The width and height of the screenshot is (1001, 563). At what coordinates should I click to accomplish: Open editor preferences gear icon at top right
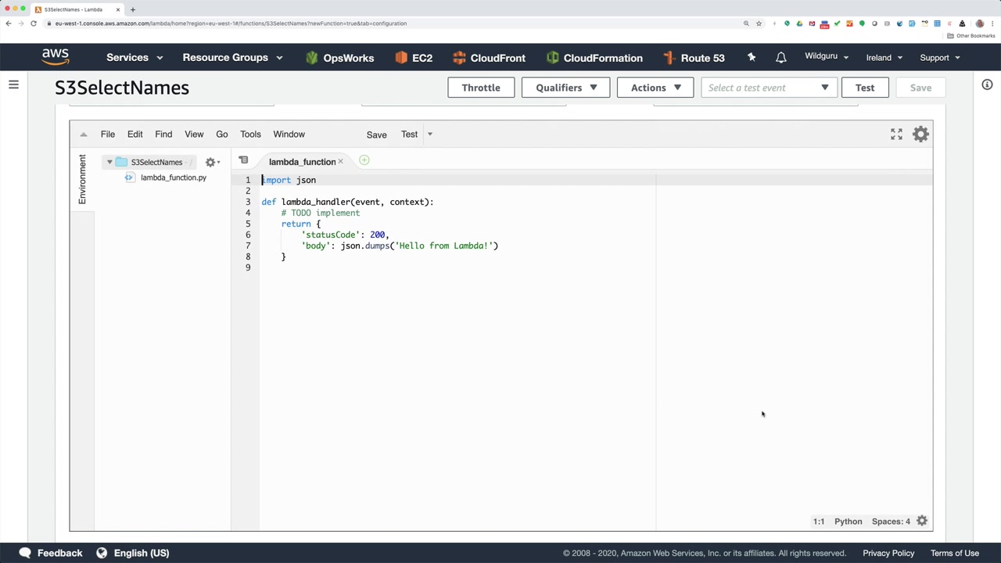[x=920, y=134]
